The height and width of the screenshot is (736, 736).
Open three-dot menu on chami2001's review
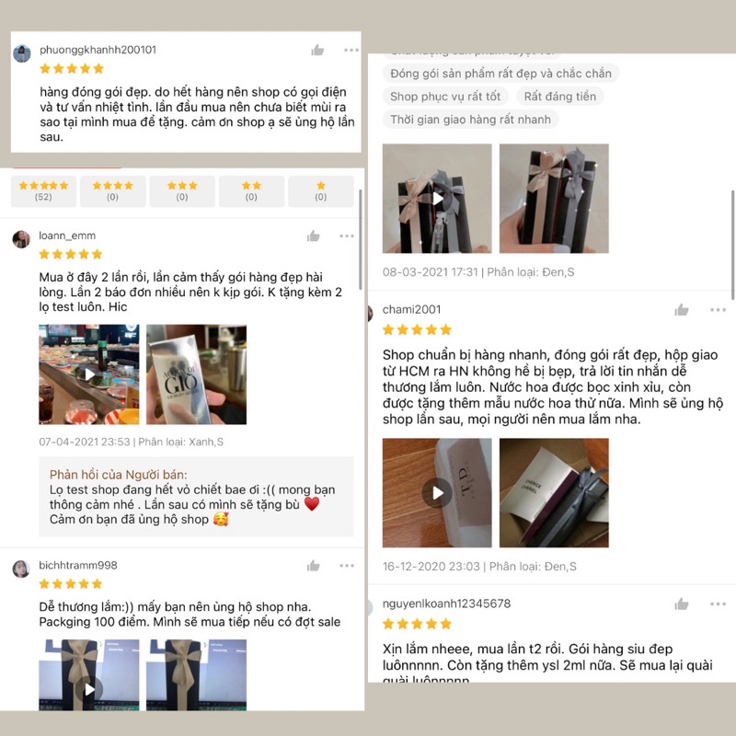719,310
